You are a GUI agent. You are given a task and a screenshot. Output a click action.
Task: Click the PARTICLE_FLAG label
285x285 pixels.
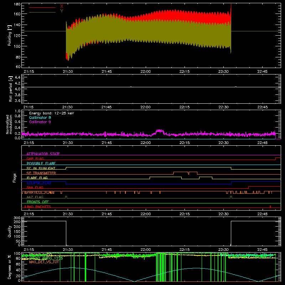click(40, 192)
